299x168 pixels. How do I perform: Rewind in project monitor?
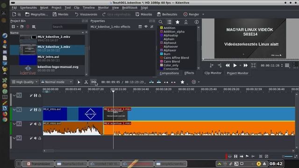click(228, 65)
